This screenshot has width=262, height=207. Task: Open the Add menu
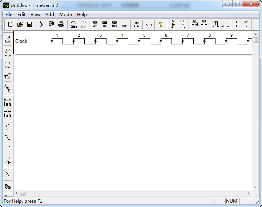tap(50, 15)
